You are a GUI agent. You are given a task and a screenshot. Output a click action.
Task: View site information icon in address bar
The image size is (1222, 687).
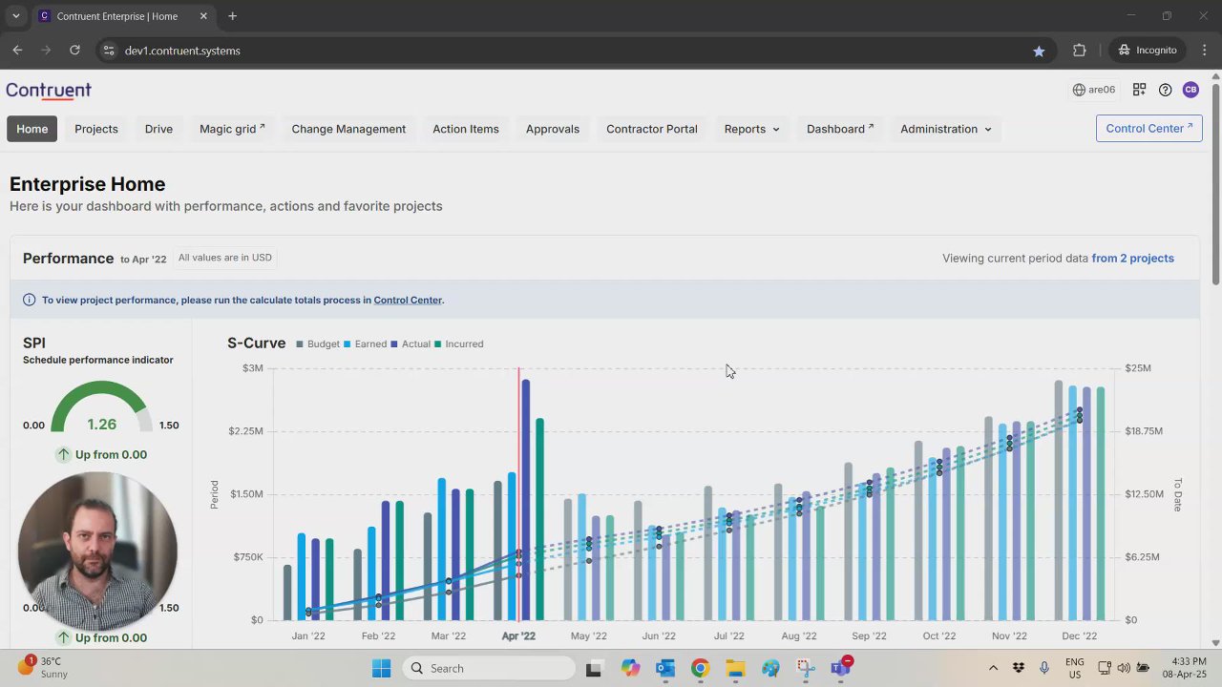[x=109, y=51]
